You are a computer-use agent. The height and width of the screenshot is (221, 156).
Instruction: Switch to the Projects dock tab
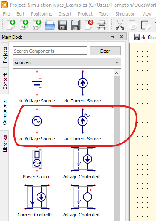tap(5, 55)
